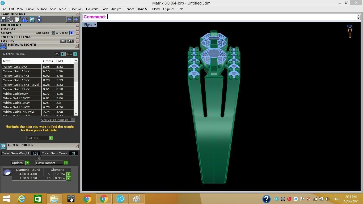
Task: Toggle layer visibility eye icon in Layers bar
Action: (x=70, y=41)
